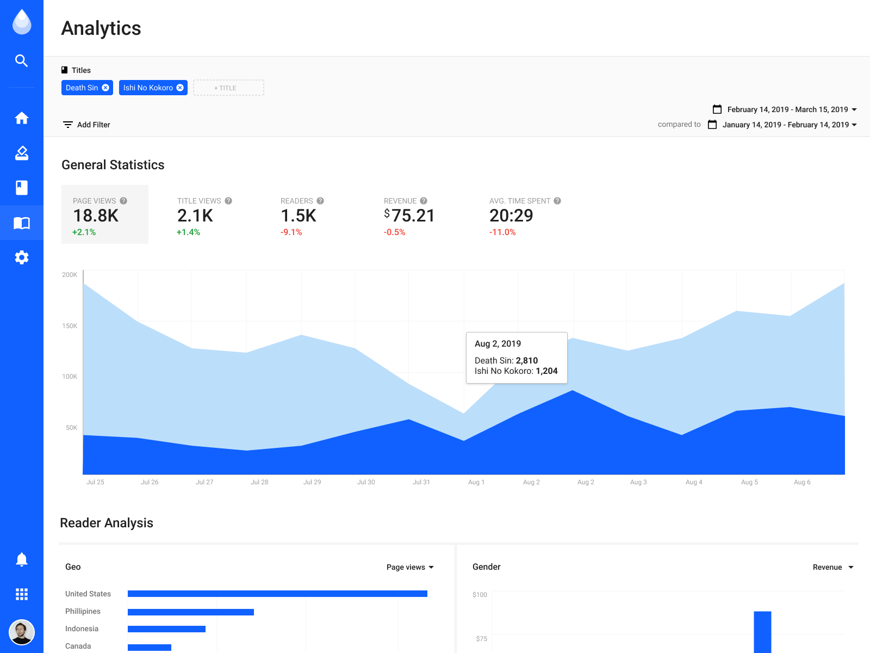Expand the February 14 - March 15 date range

[x=785, y=109]
